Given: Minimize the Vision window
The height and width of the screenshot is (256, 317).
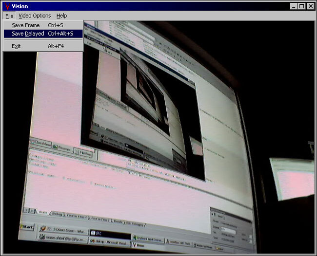Looking at the screenshot, I should click(293, 6).
